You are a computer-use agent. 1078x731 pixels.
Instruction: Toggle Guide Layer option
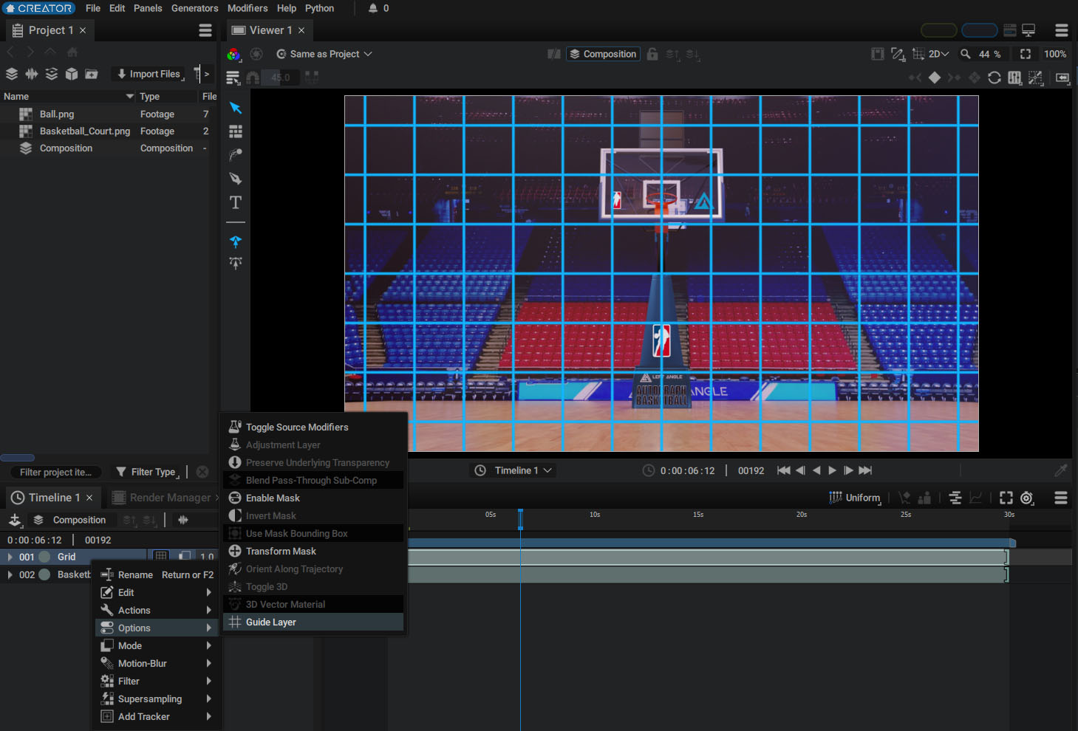pos(313,622)
